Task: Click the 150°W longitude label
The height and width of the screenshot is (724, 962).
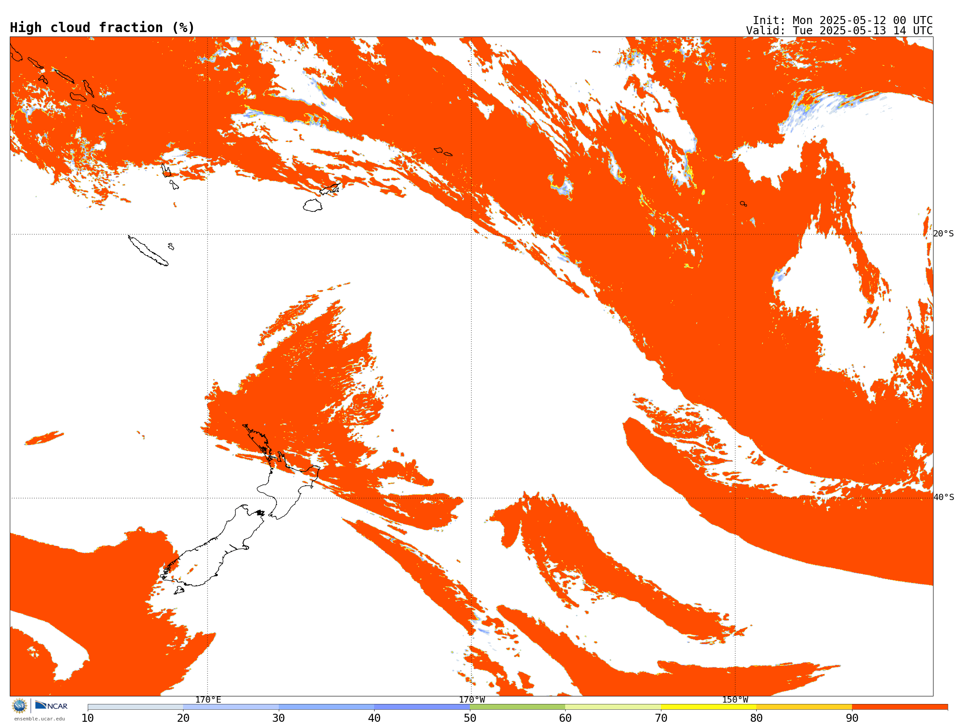Action: click(x=735, y=700)
